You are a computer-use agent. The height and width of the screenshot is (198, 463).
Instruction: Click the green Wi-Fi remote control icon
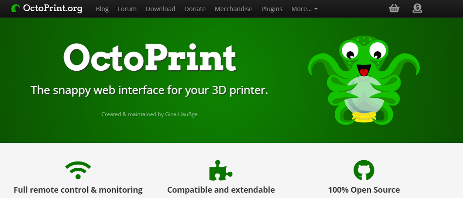[x=78, y=170]
